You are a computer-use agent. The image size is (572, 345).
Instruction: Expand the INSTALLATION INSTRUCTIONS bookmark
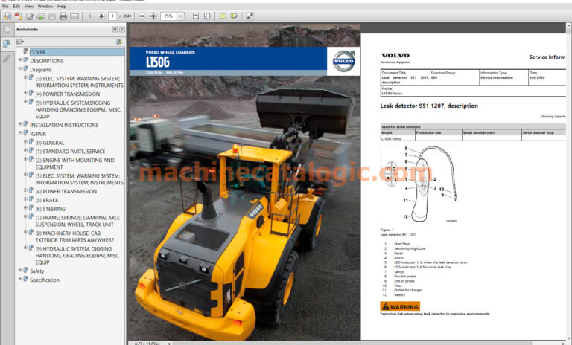[x=20, y=124]
